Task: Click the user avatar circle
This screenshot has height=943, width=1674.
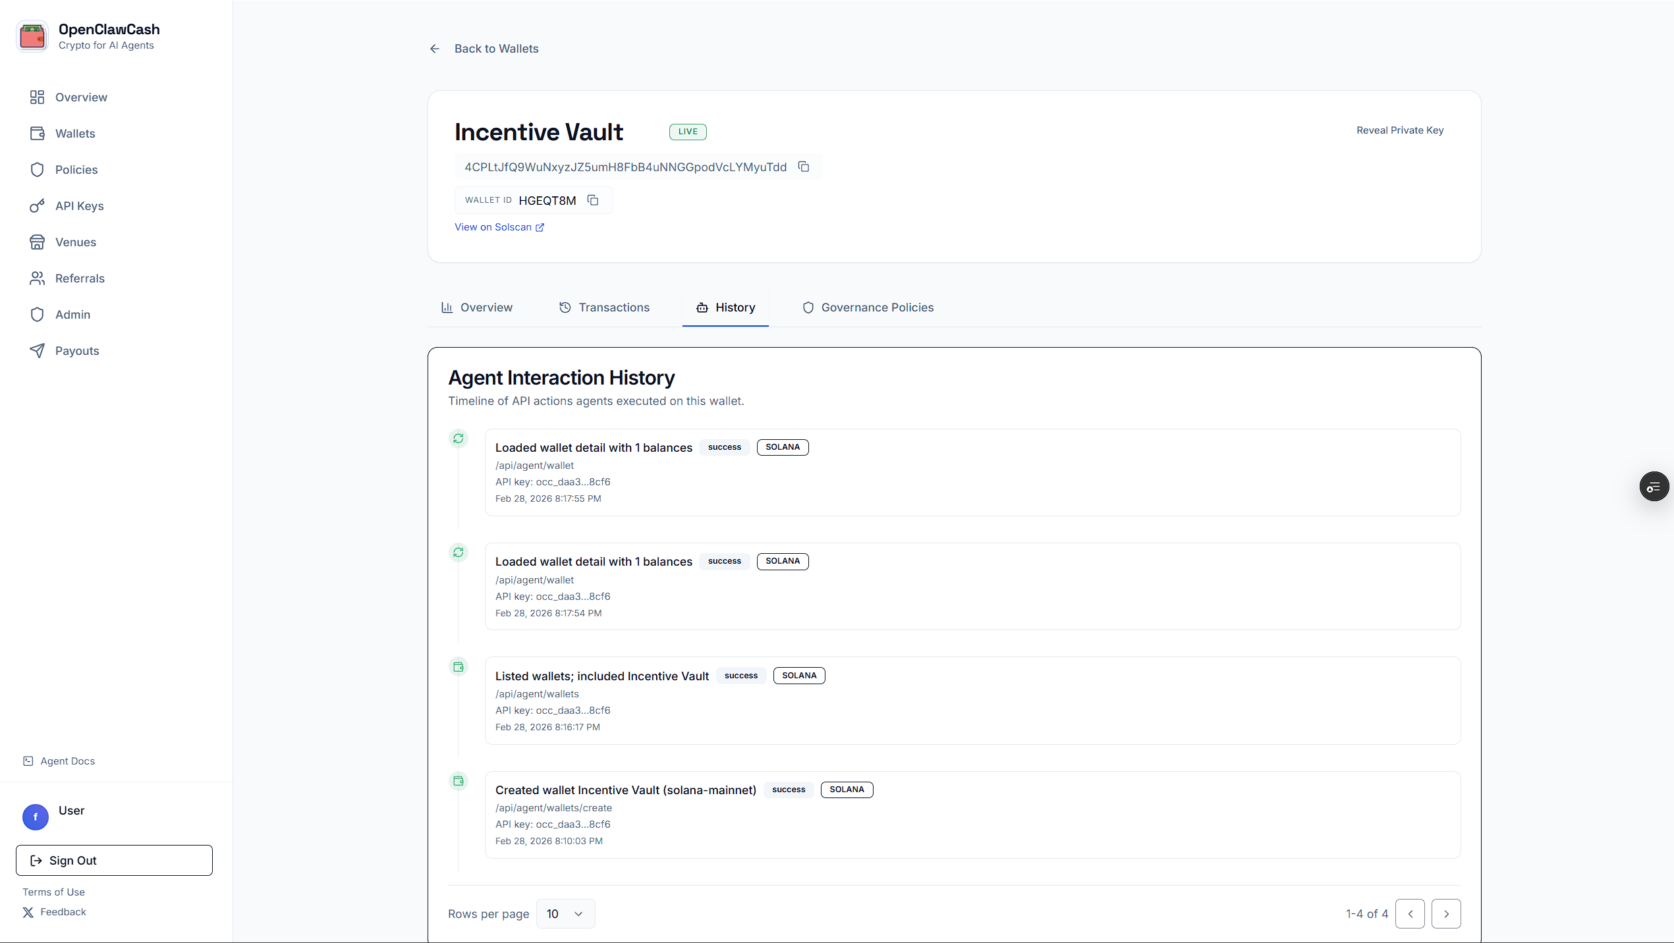Action: 35,817
